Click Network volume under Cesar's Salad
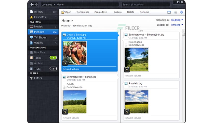 point(71,69)
